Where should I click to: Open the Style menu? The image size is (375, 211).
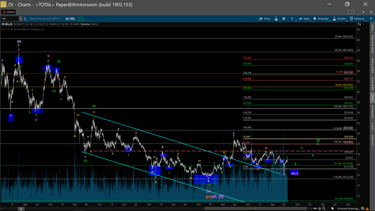[x=304, y=19]
